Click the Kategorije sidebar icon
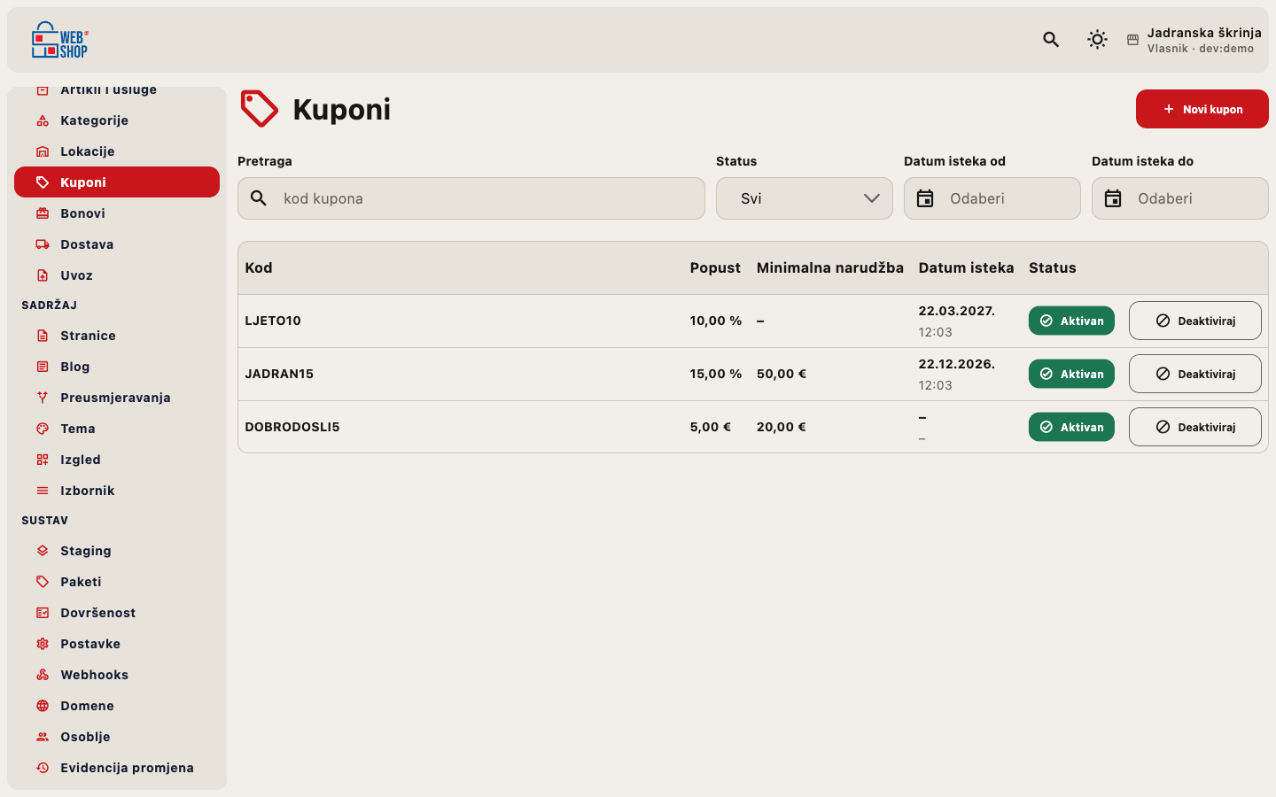 (x=43, y=120)
